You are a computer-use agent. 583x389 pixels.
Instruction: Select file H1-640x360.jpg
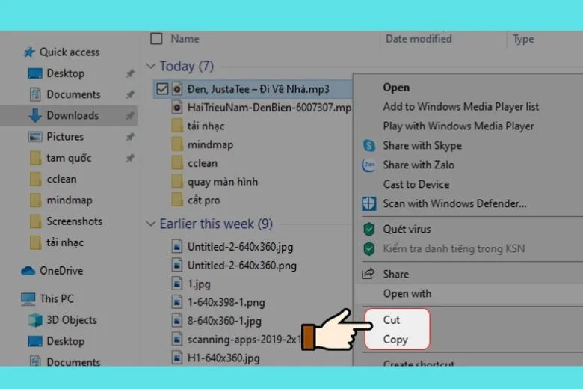click(223, 358)
